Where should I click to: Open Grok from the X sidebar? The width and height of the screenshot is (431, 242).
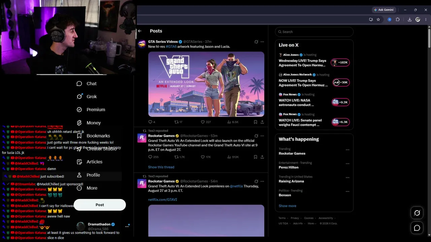click(87, 96)
